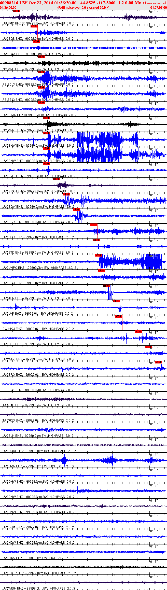Click the UW SOS EHZ station label
Screen dimensions: 167x590
click(38, 39)
